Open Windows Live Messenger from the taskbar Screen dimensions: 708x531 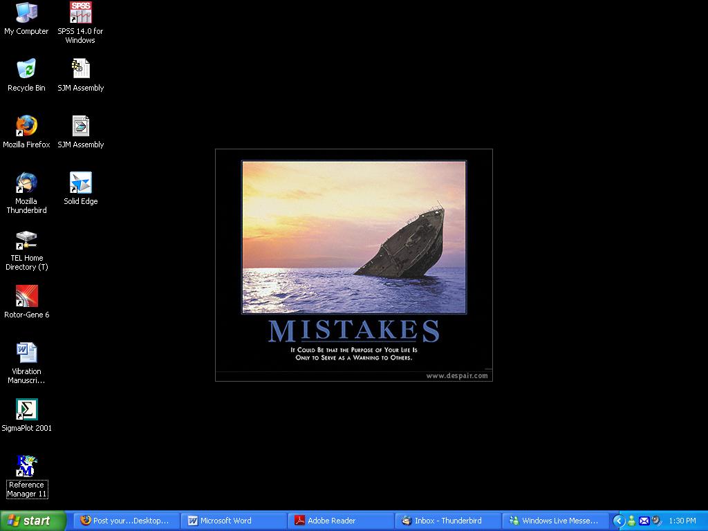(x=555, y=521)
